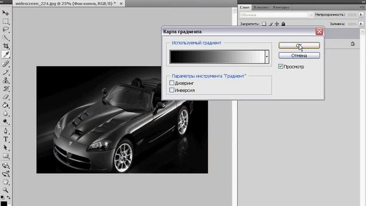The width and height of the screenshot is (366, 206).
Task: Select the Hand tool
Action: click(x=6, y=182)
